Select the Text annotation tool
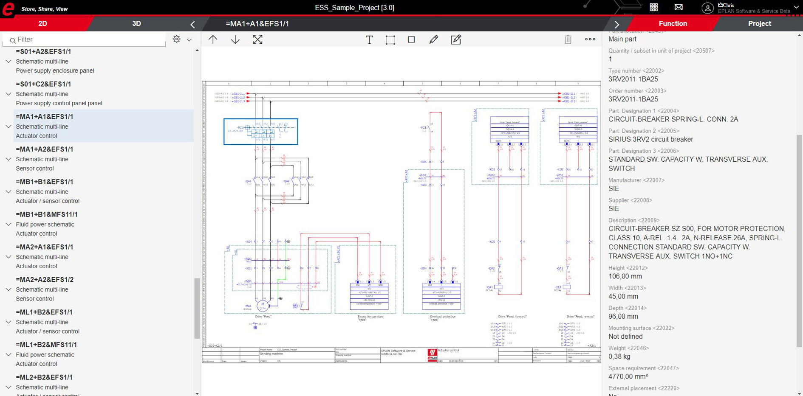Screen dimensions: 803x396 (x=369, y=39)
